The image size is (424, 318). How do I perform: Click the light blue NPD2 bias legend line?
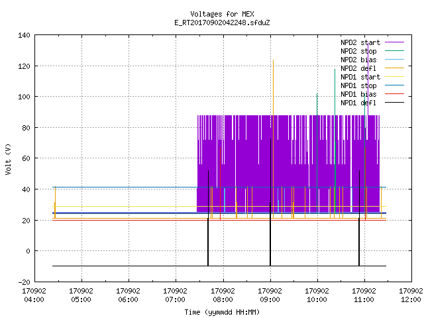394,59
